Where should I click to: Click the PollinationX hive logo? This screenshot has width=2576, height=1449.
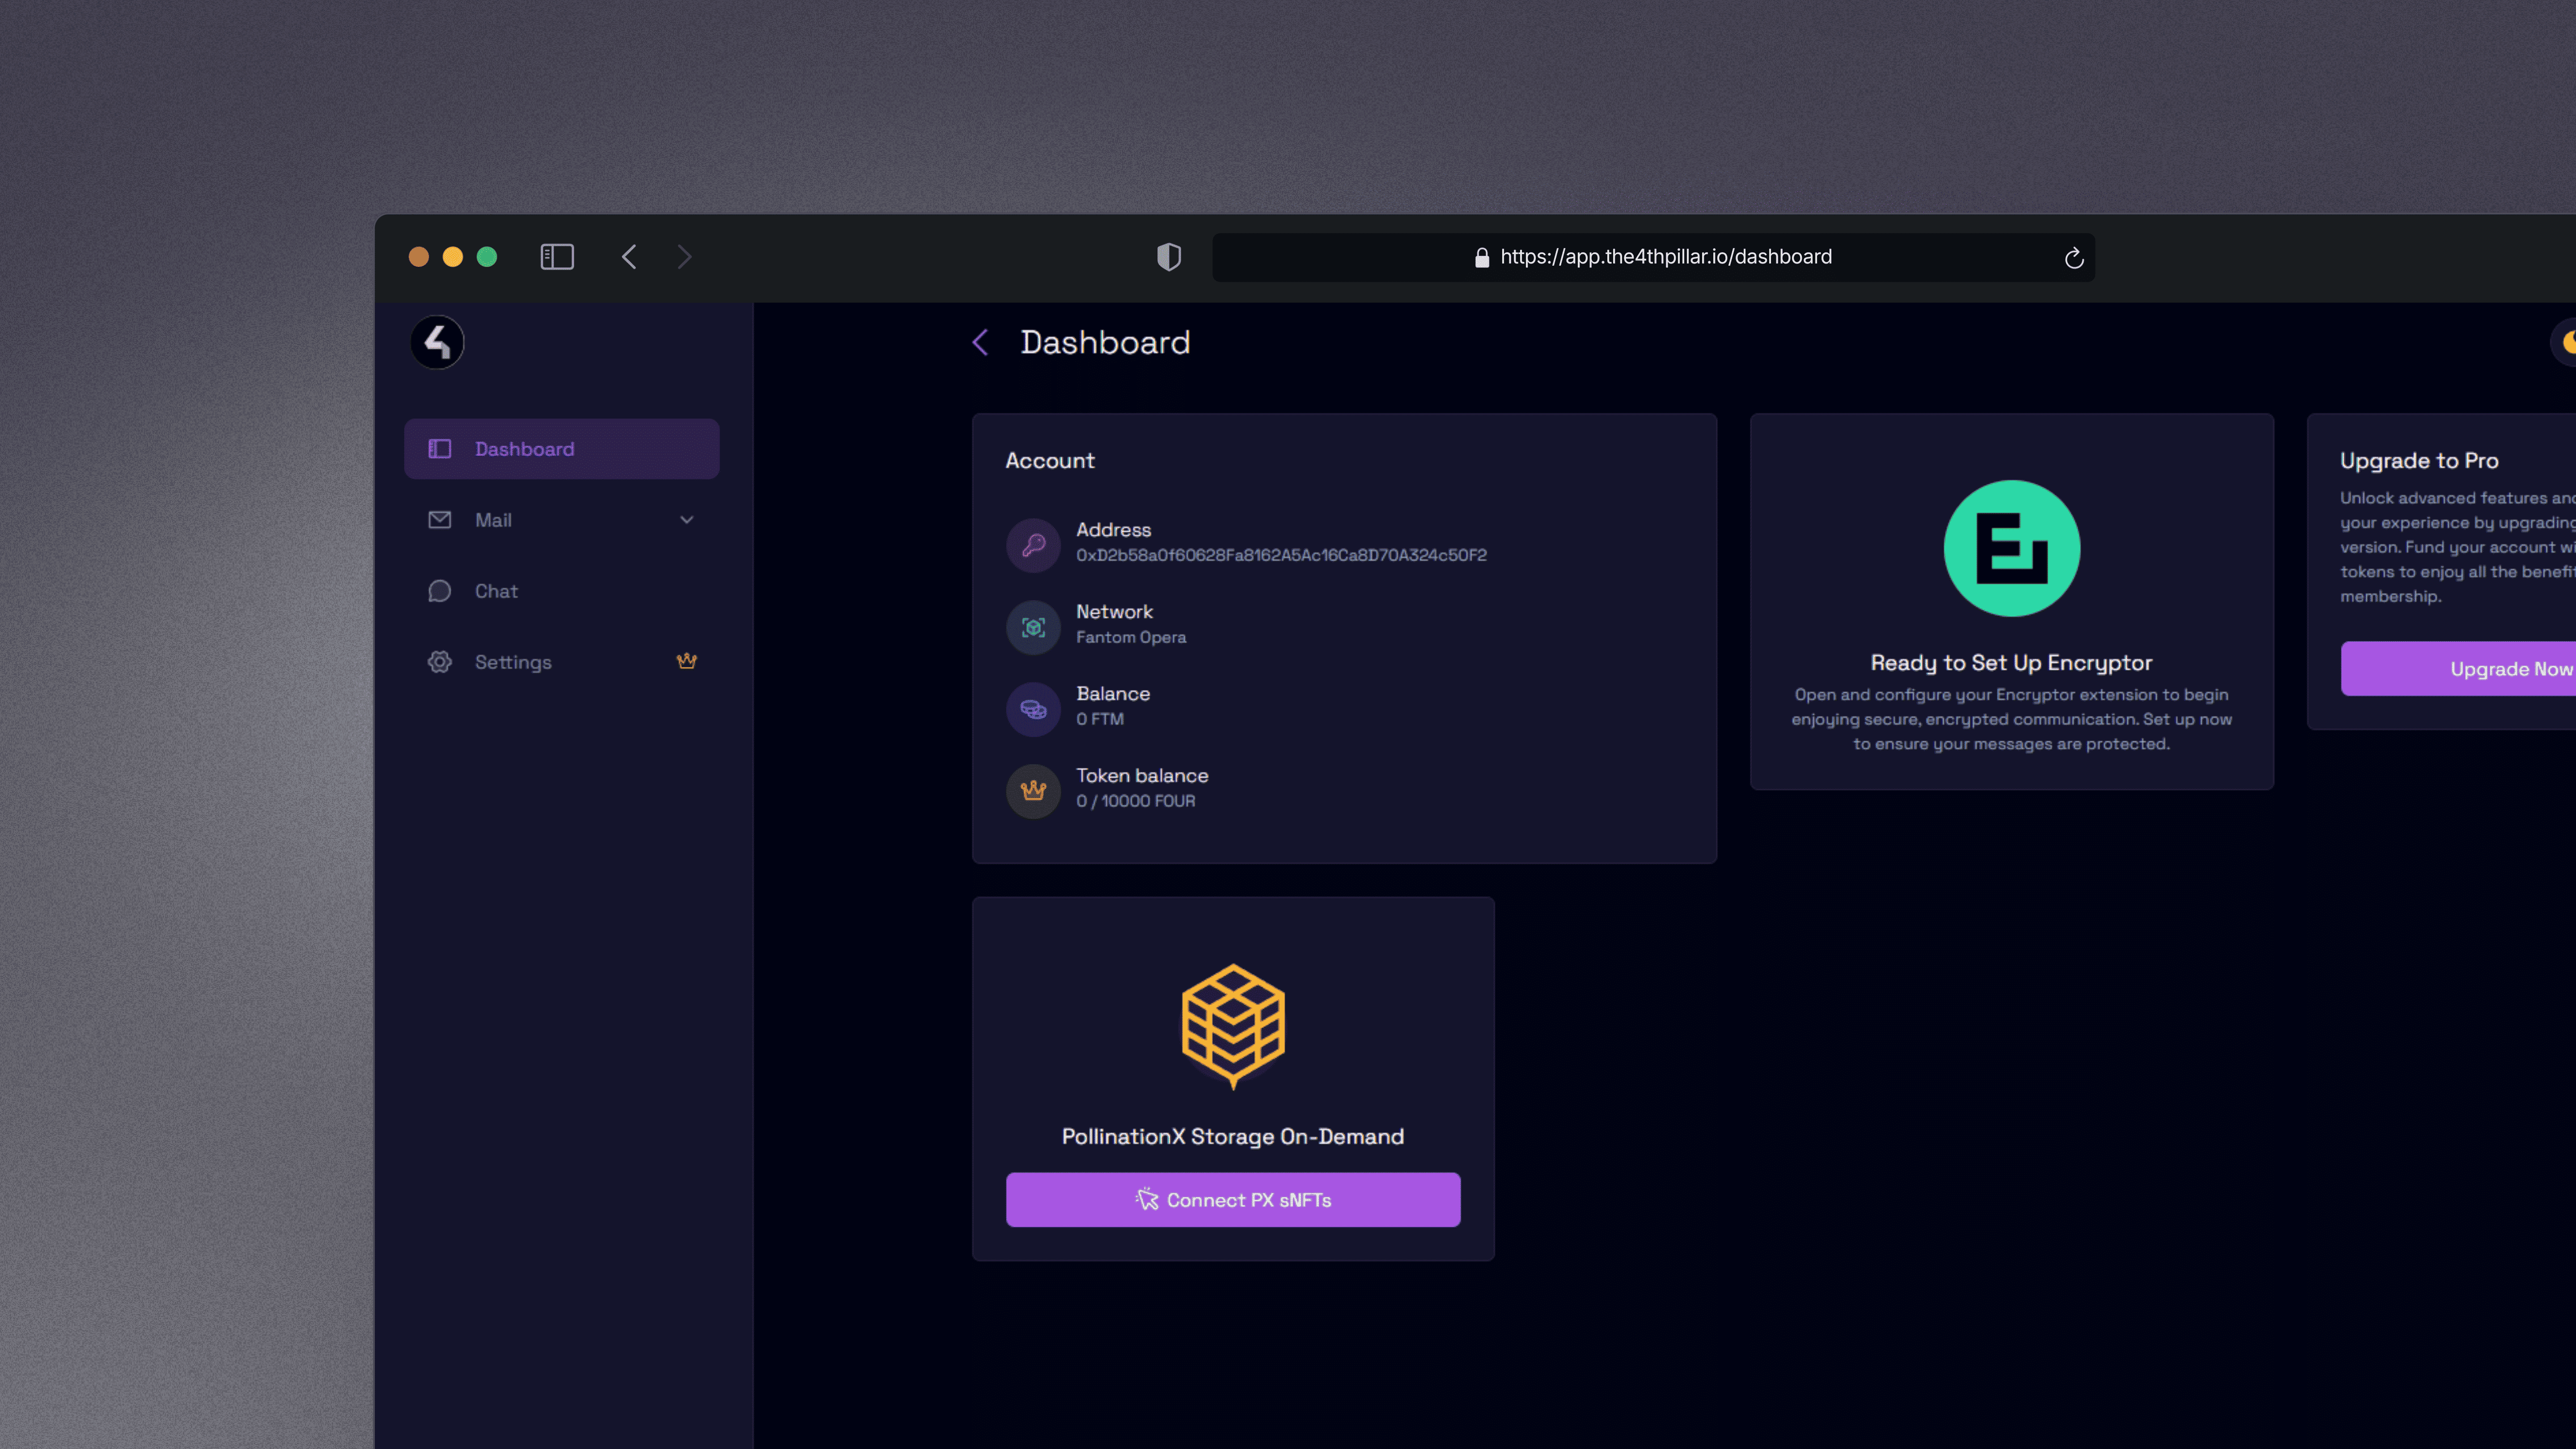click(1232, 1025)
